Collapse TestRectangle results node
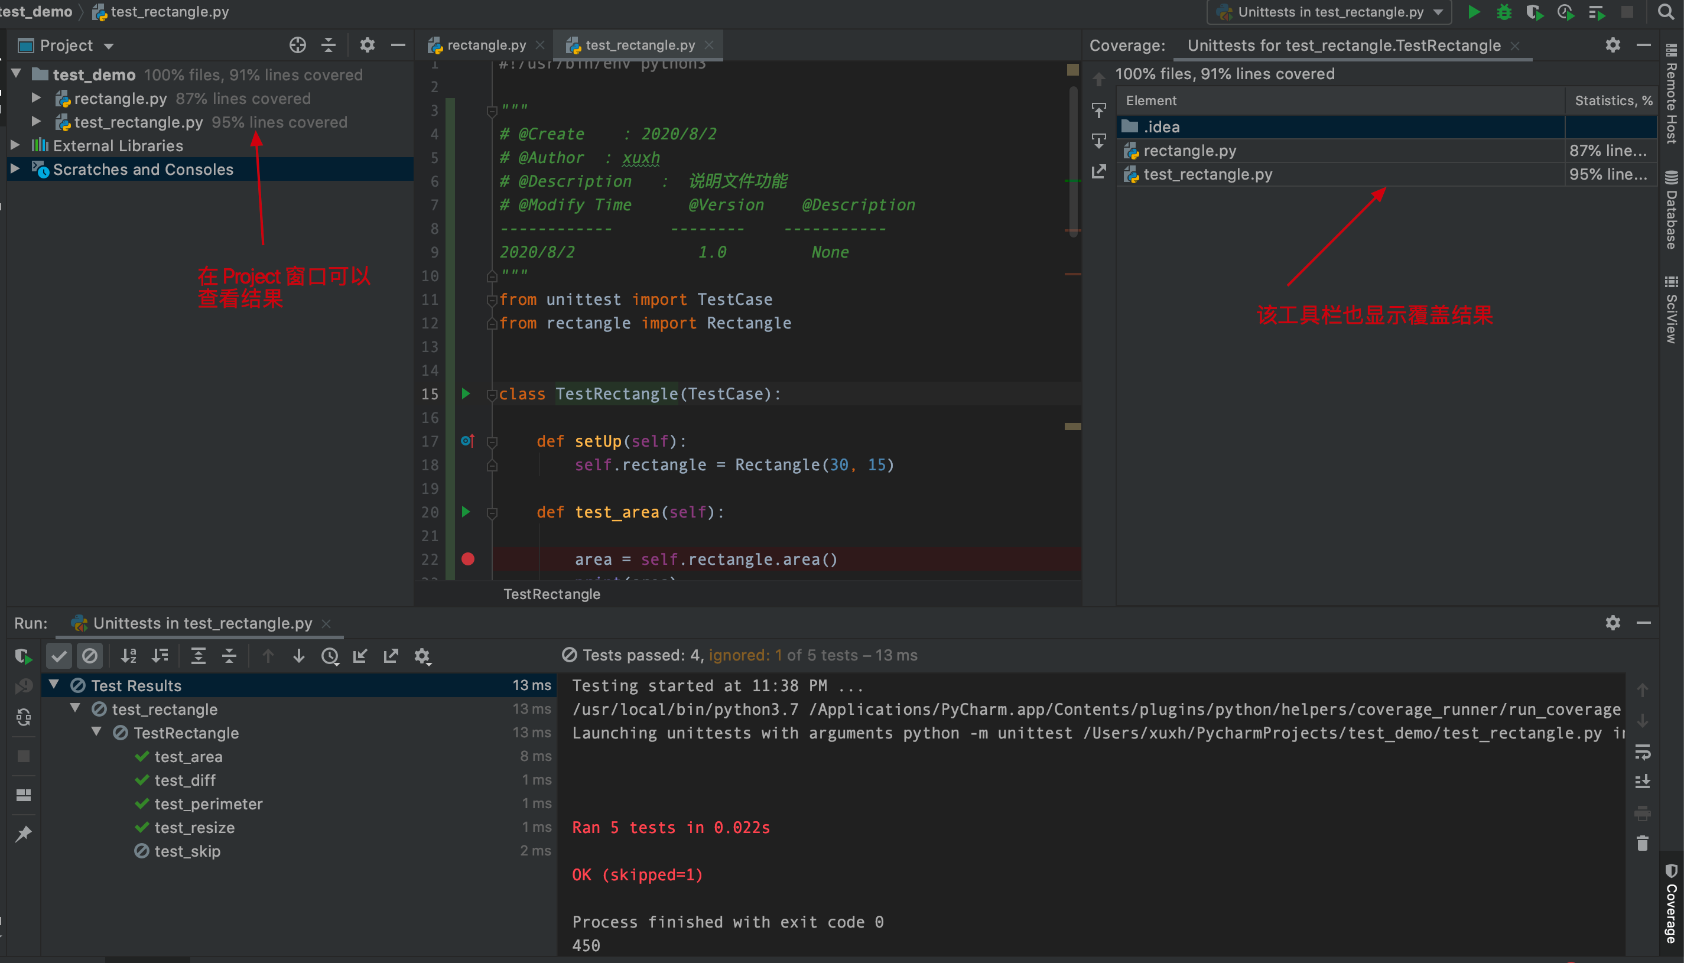This screenshot has width=1684, height=963. [97, 732]
